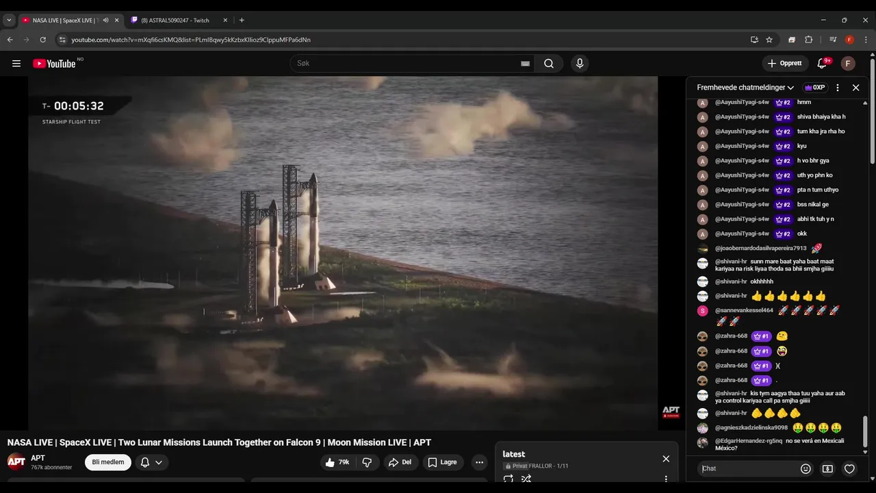Open the YouTube guide hamburger menu

[16, 64]
